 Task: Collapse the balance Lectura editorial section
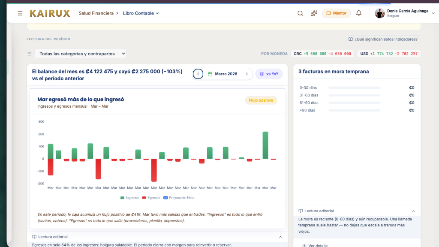[x=280, y=237]
